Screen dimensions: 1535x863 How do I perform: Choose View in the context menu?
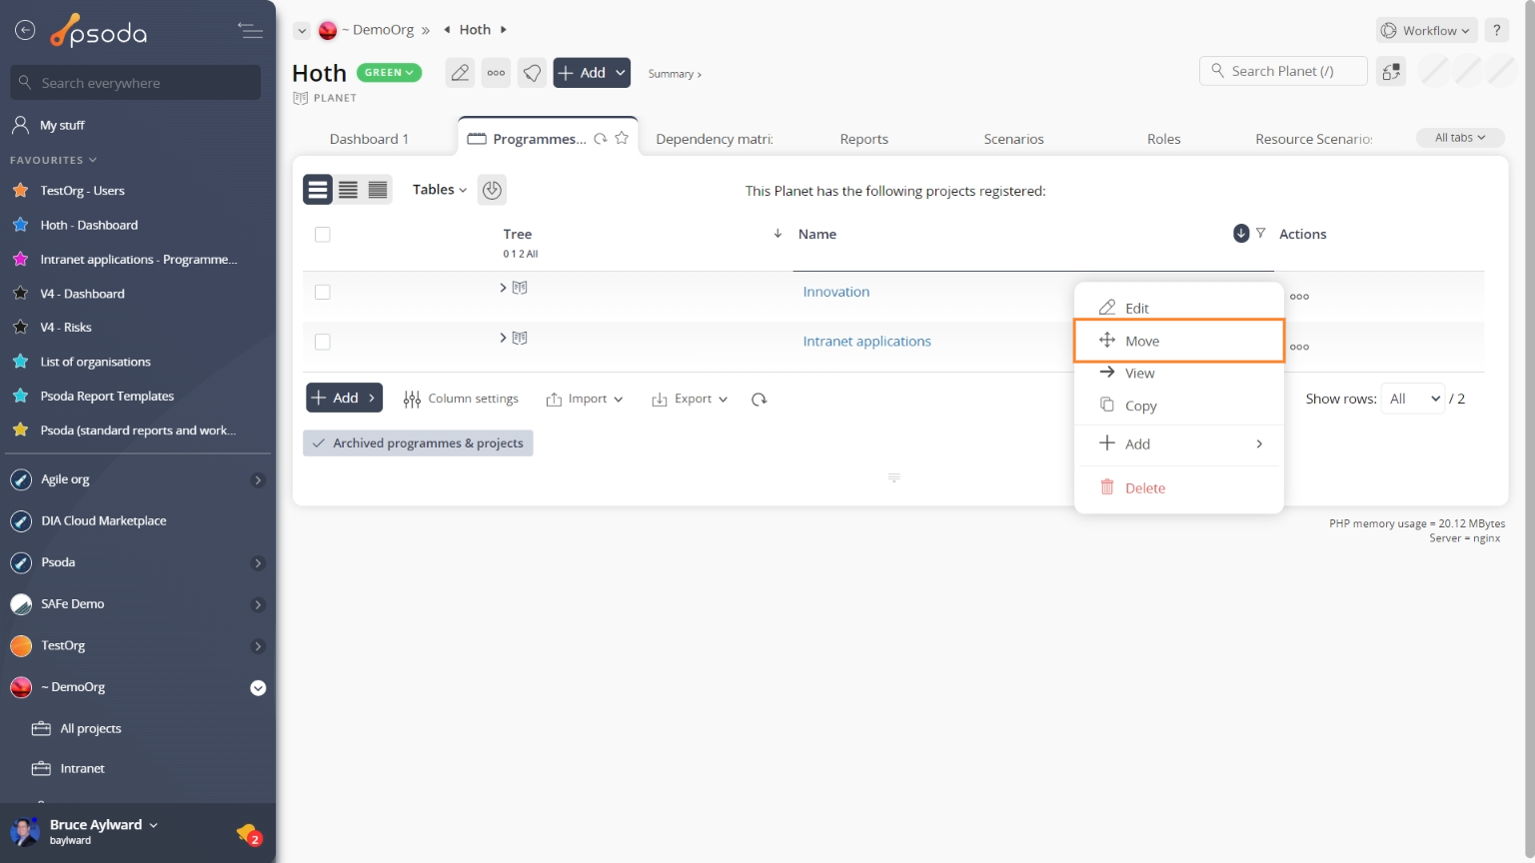pyautogui.click(x=1179, y=374)
